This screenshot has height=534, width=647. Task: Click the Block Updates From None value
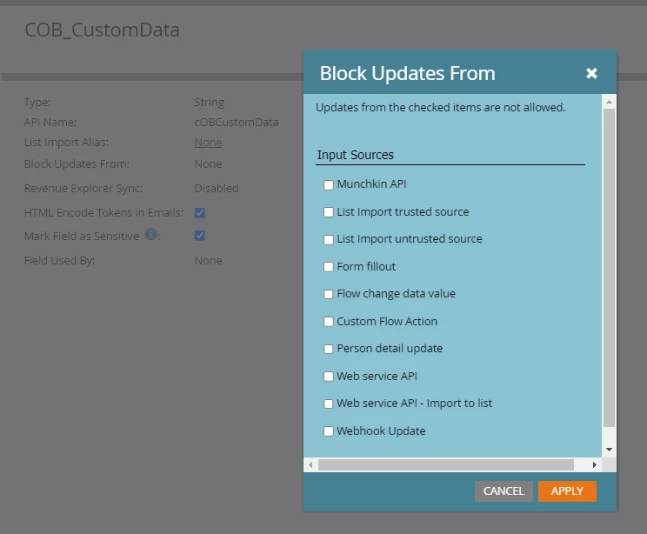(208, 164)
